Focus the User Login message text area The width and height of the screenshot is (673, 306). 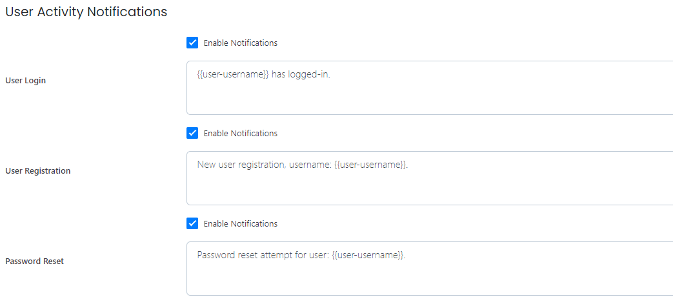click(x=430, y=88)
